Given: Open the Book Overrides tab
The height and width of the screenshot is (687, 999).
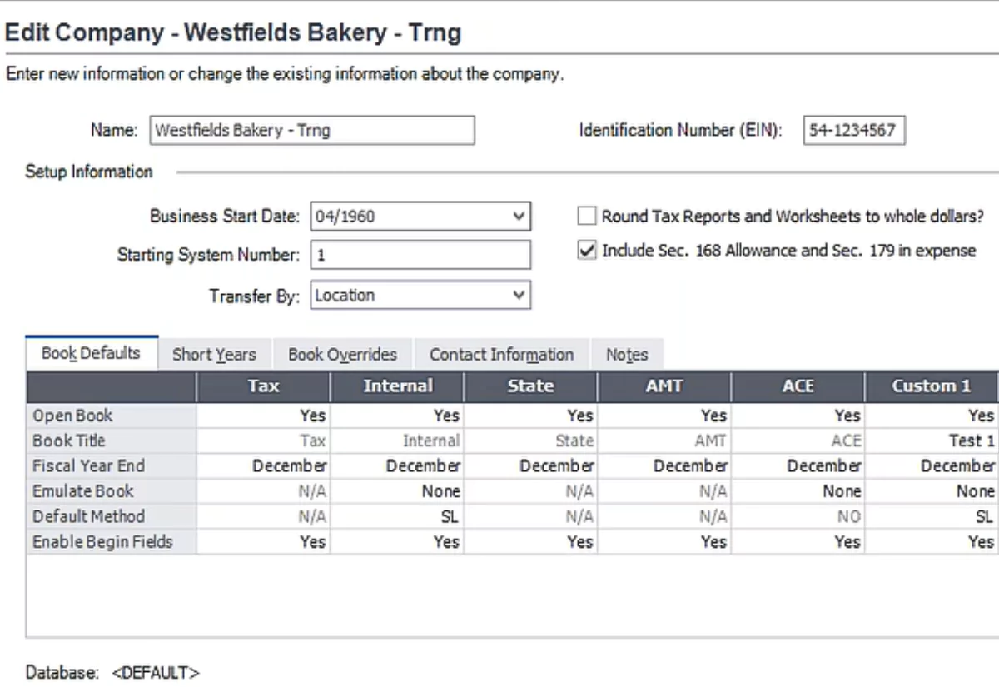Looking at the screenshot, I should point(342,355).
